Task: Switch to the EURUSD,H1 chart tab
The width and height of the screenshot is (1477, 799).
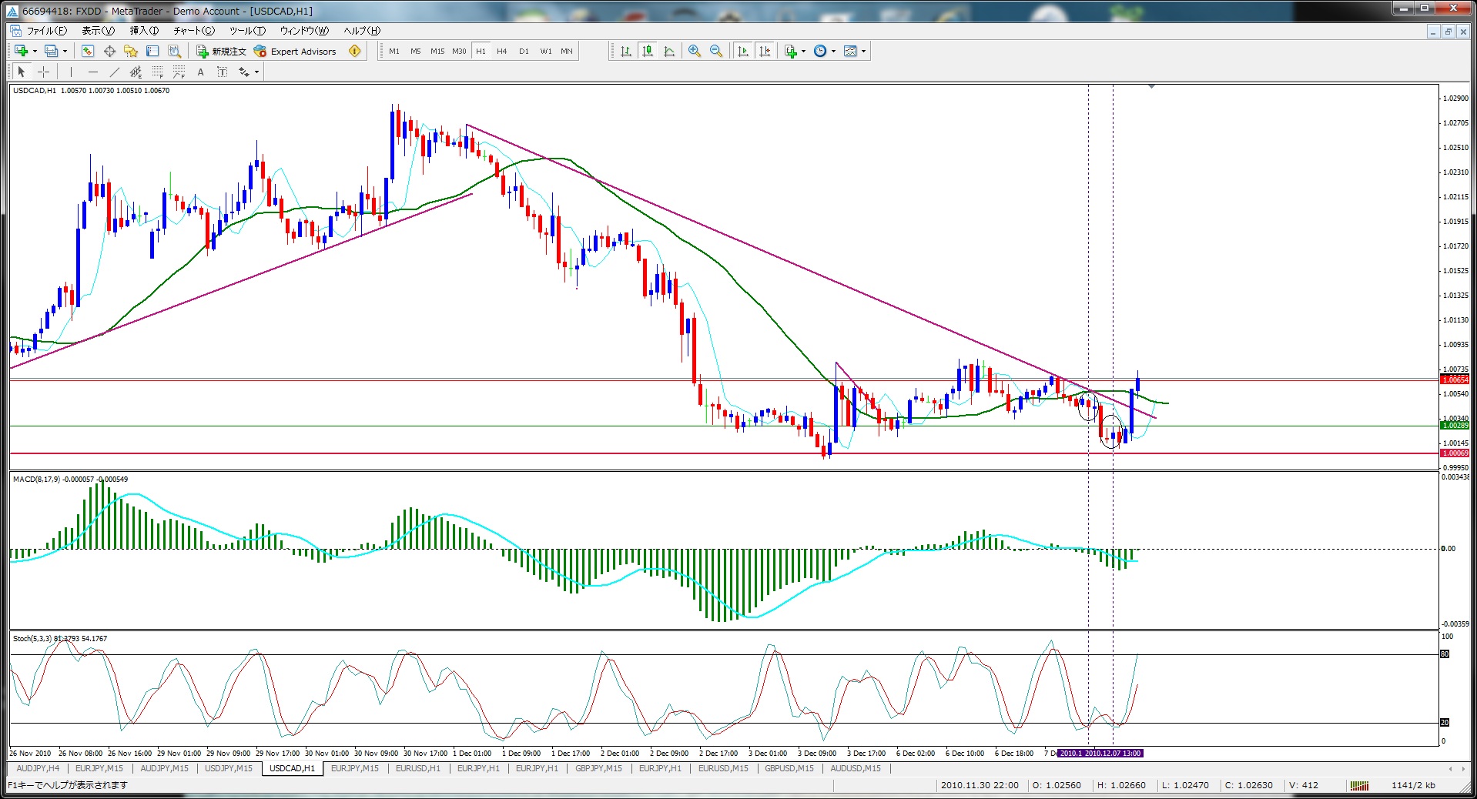Action: 418,768
